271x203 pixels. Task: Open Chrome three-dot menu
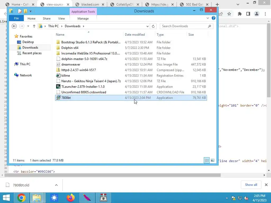click(x=265, y=14)
